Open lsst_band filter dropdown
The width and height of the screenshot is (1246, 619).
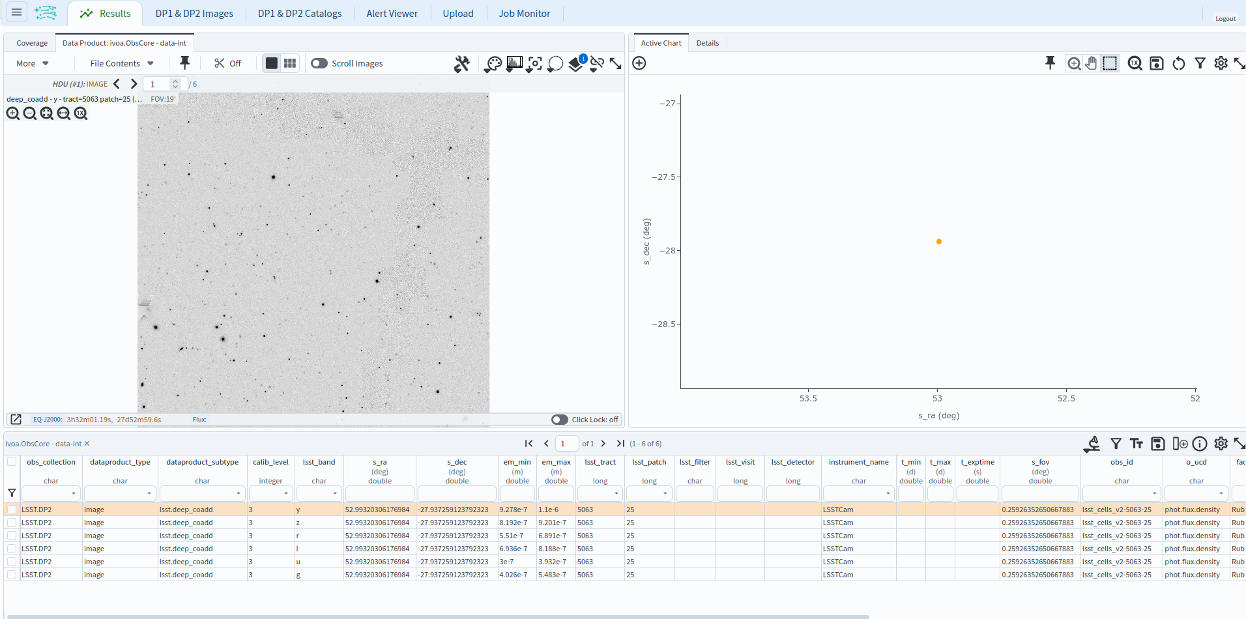[x=335, y=493]
